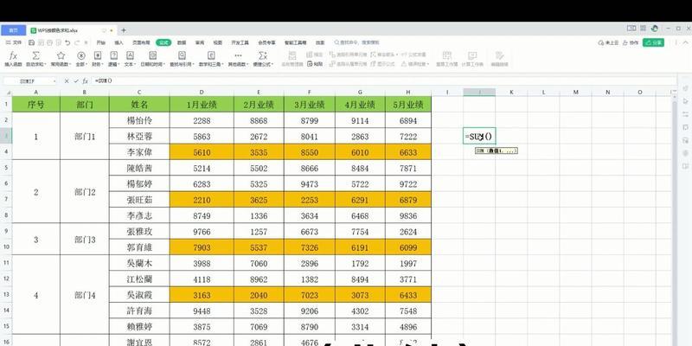Click the user avatar icon in title bar
This screenshot has height=346, width=692.
coord(655,29)
